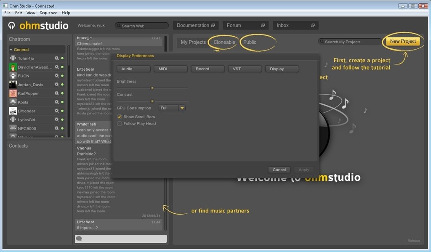Select Display preferences section

coord(282,69)
